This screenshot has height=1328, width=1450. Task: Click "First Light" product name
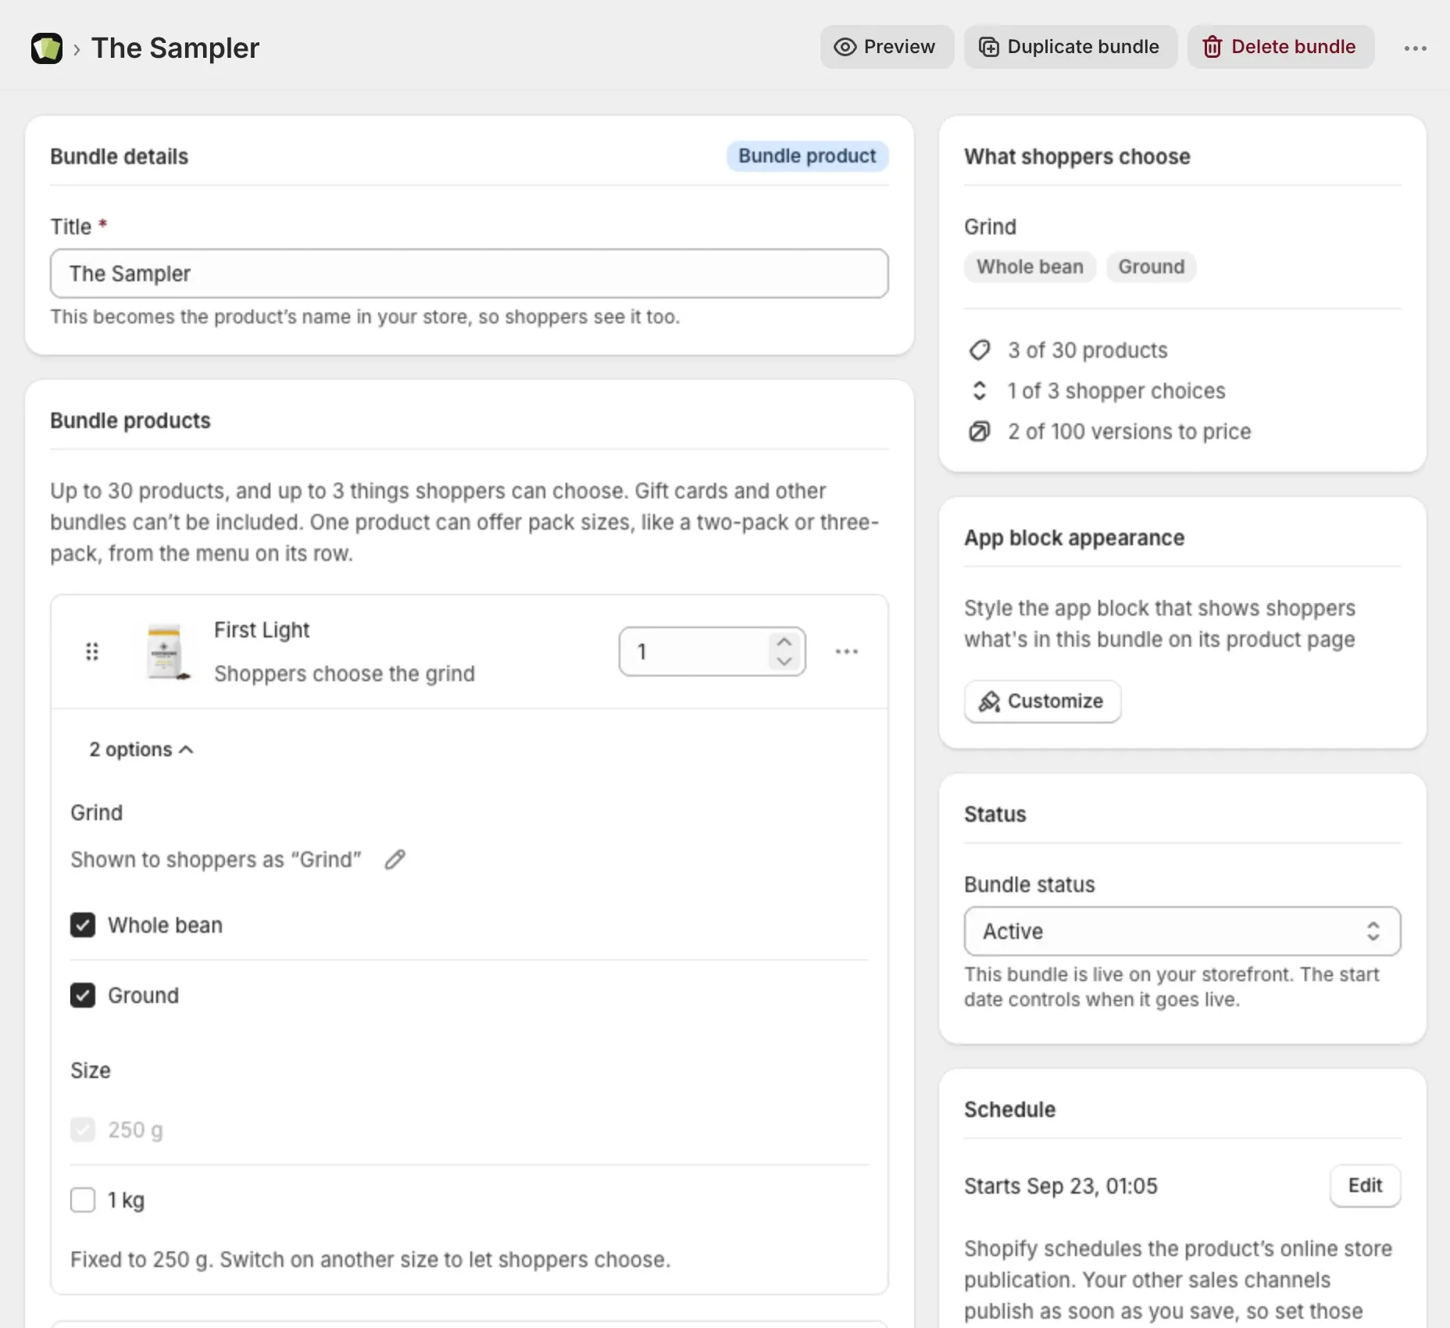[262, 630]
